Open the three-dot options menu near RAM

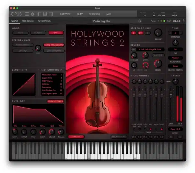point(183,21)
